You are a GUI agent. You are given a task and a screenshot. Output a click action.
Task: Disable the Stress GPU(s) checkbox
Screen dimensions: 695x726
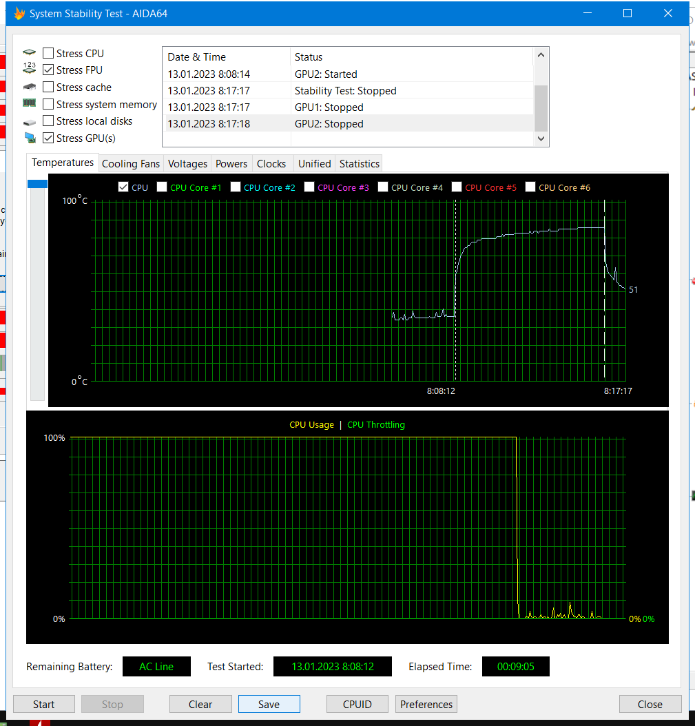[48, 138]
